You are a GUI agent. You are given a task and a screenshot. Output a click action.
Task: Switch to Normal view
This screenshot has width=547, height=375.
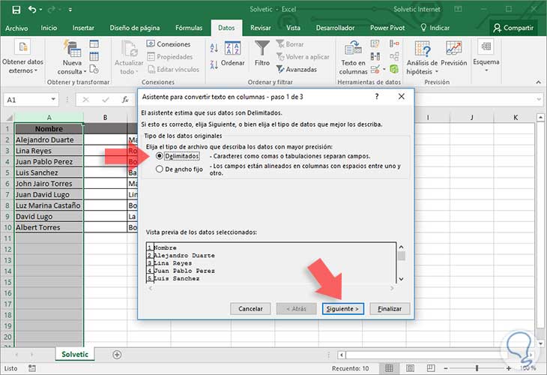389,368
